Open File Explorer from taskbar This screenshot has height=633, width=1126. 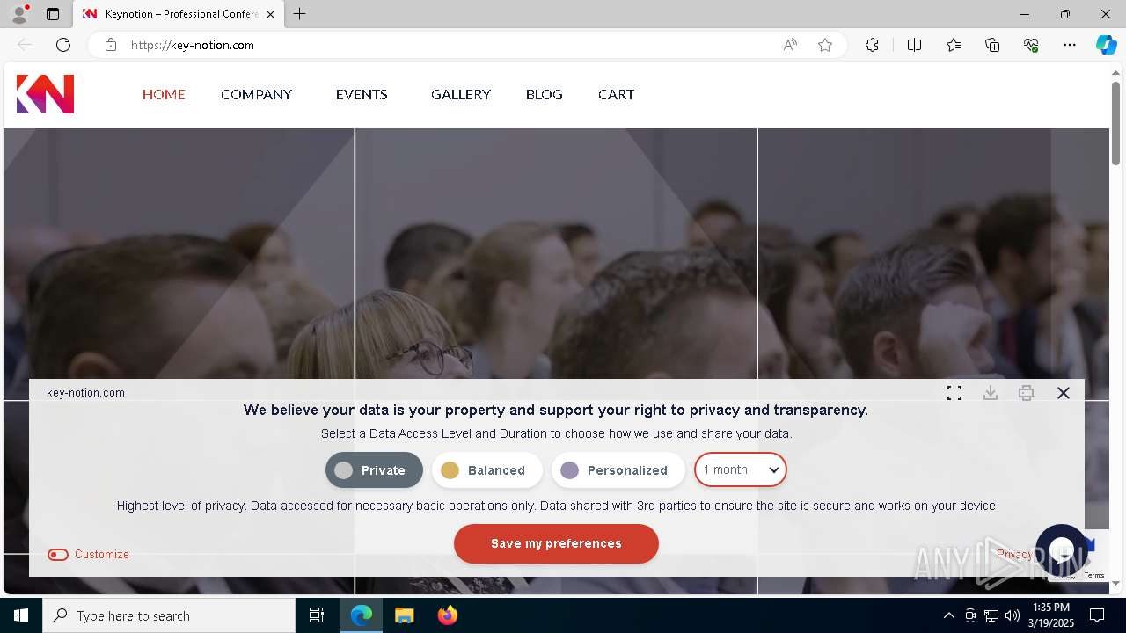coord(404,615)
